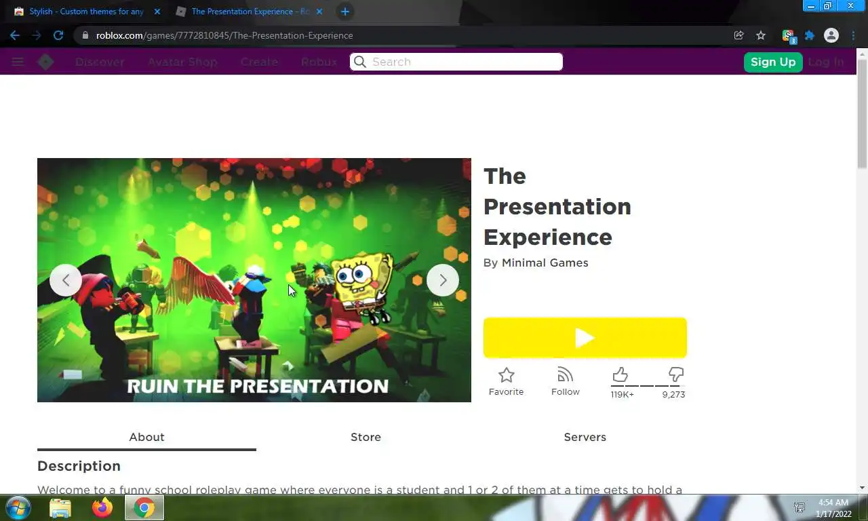Go forward with browser forward arrow

coord(37,35)
